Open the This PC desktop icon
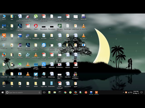This screenshot has width=145, height=108. (x=4, y=17)
